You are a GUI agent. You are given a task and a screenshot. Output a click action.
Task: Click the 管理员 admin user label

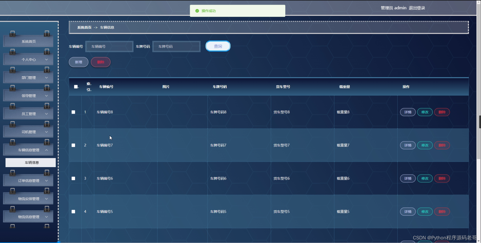[x=393, y=8]
